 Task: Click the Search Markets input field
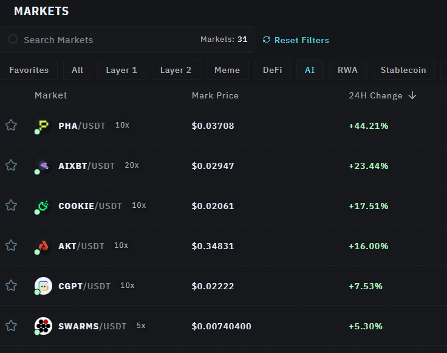[103, 40]
